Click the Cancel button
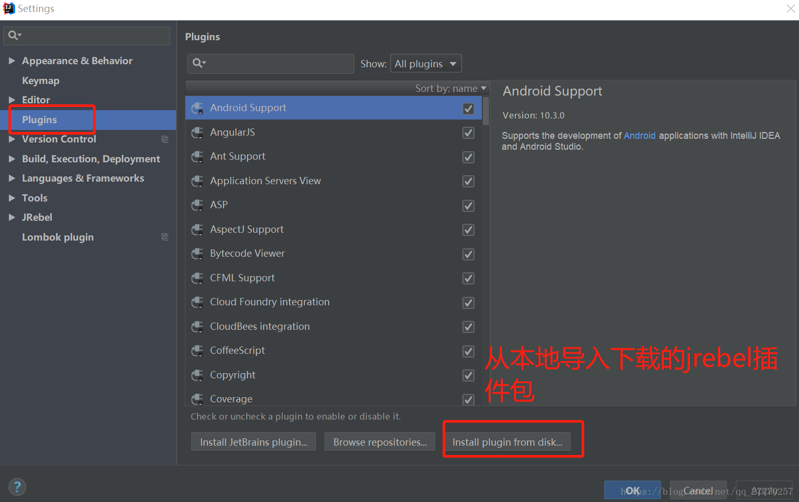The height and width of the screenshot is (502, 799). click(x=698, y=491)
